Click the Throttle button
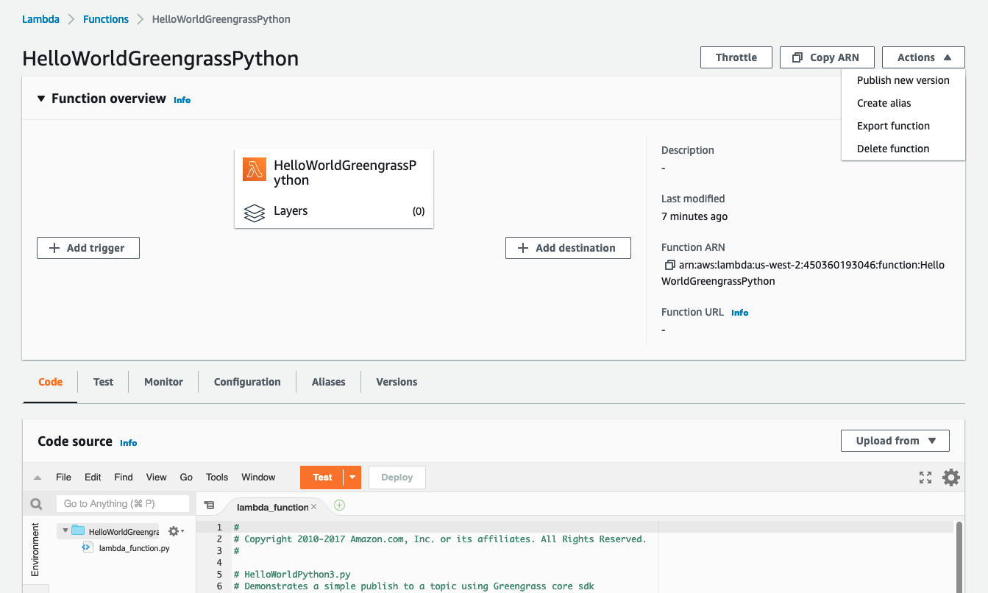Viewport: 988px width, 593px height. tap(736, 57)
